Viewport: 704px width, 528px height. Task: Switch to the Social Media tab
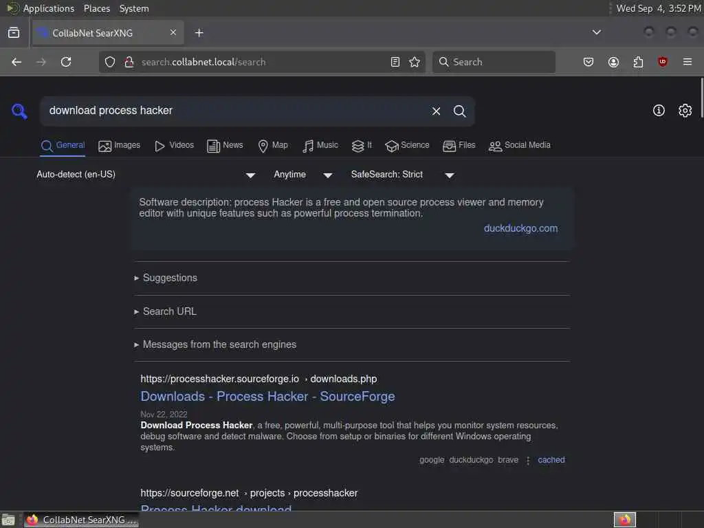(x=520, y=146)
